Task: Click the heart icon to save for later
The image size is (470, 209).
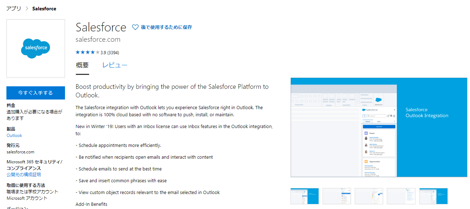Action: pyautogui.click(x=135, y=27)
